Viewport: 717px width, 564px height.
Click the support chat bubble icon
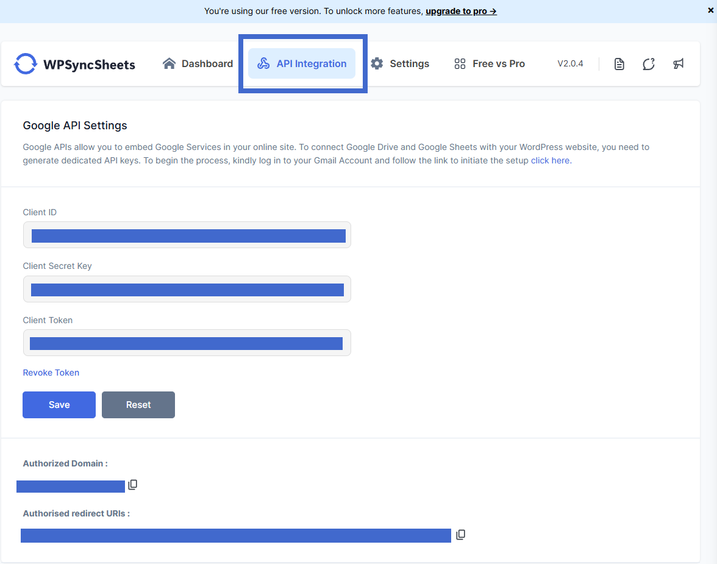click(x=648, y=64)
